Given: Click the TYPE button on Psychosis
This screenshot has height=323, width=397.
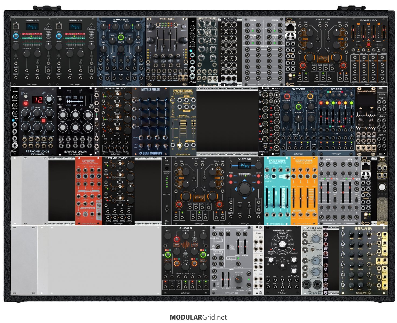Looking at the screenshot, I should tap(180, 145).
